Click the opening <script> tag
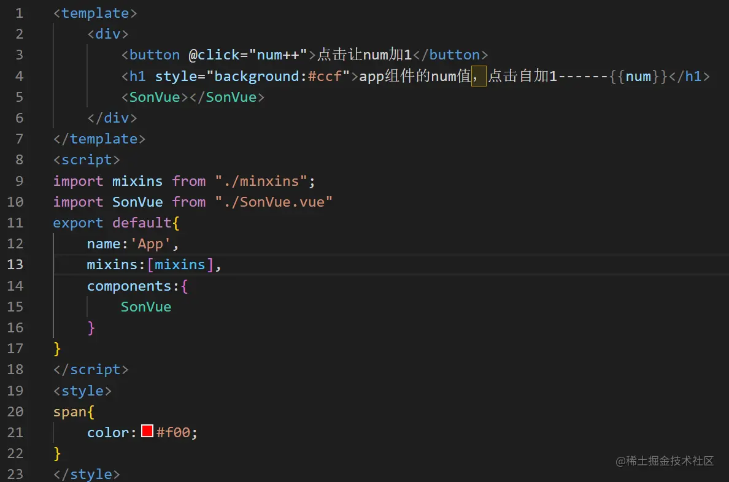This screenshot has width=729, height=482. (87, 160)
